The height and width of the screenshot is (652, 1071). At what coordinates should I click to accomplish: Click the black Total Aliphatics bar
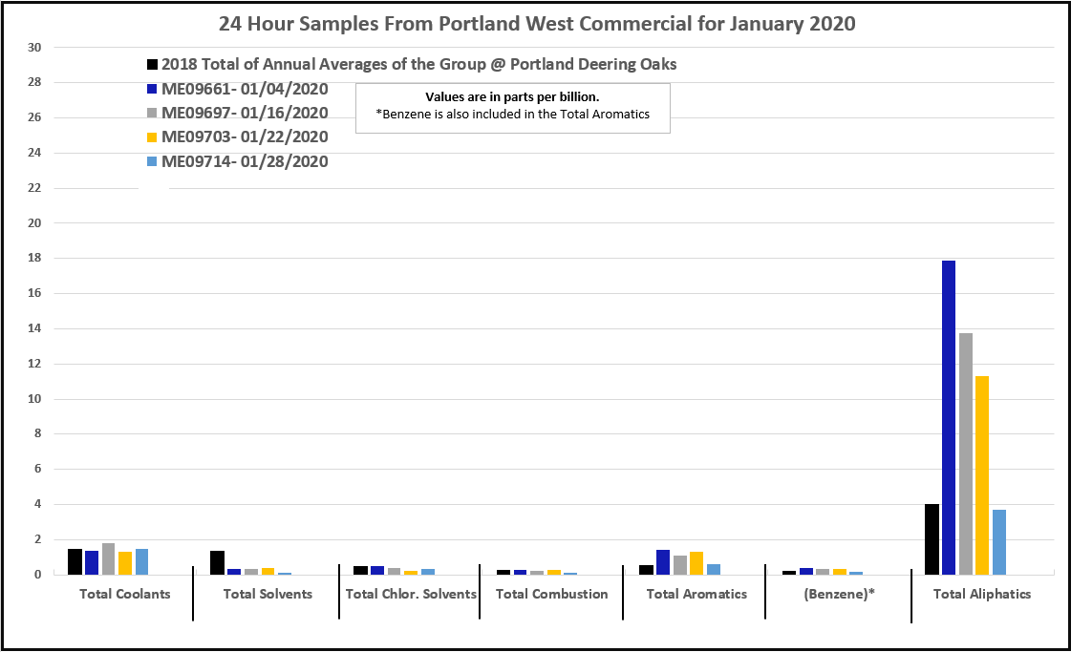tap(932, 539)
